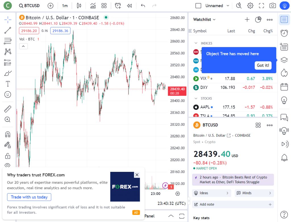Collapse the indicator legend arrow
Image resolution: width=291 pixels, height=222 pixels.
(23, 46)
